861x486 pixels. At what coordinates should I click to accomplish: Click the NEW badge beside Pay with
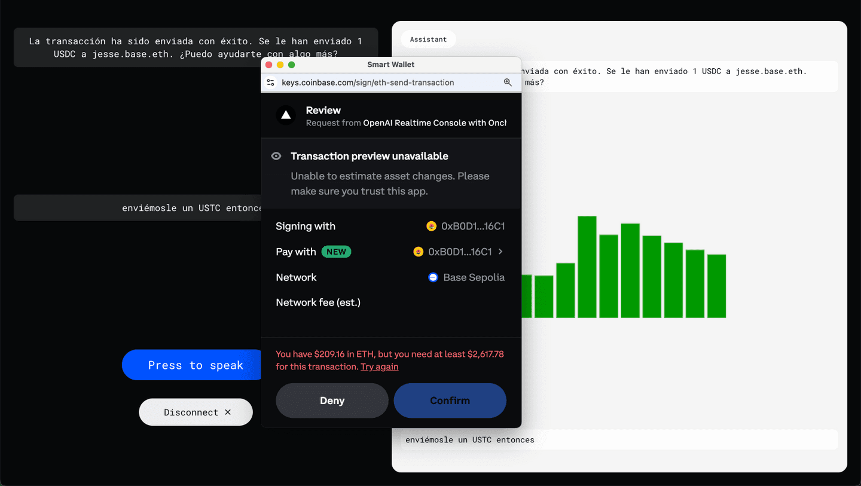[x=336, y=252]
